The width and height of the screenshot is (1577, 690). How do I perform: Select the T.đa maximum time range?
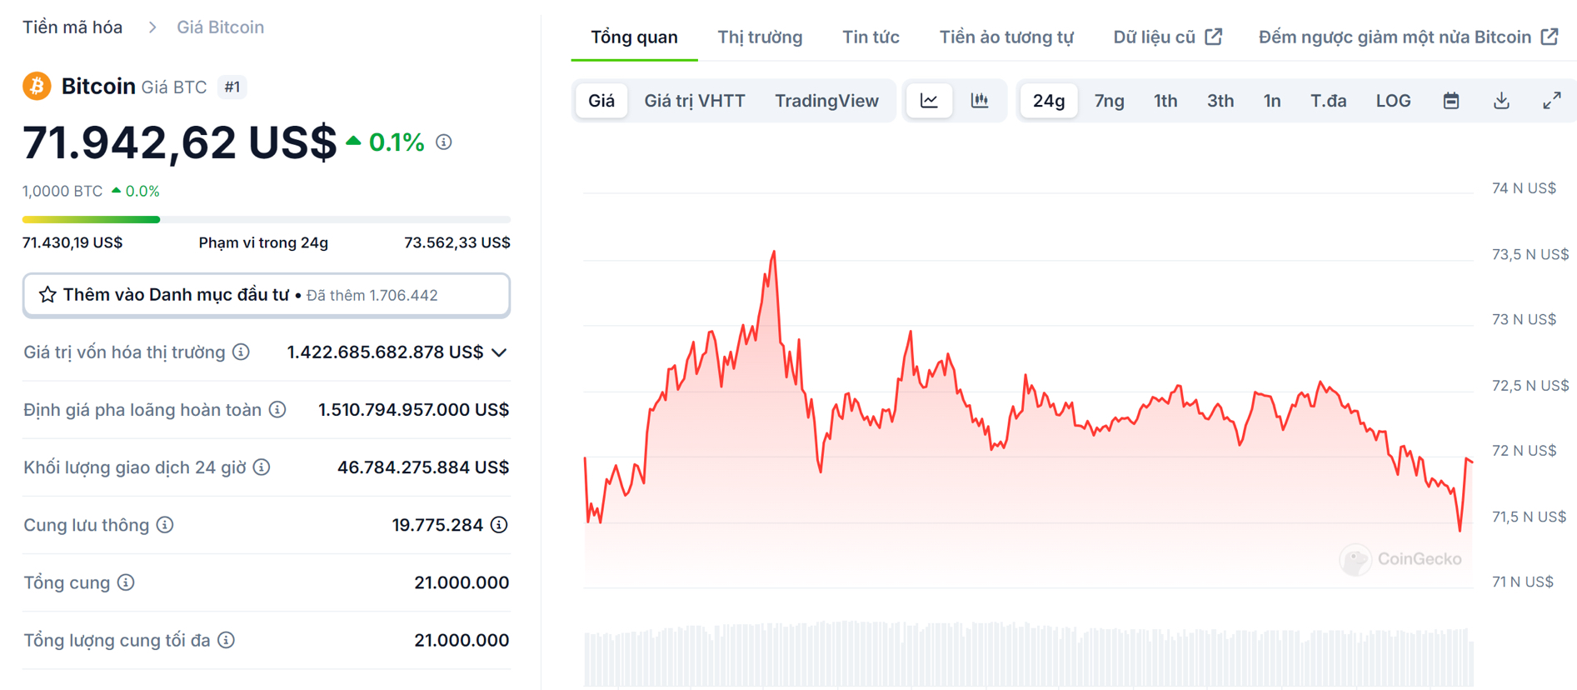(x=1328, y=101)
